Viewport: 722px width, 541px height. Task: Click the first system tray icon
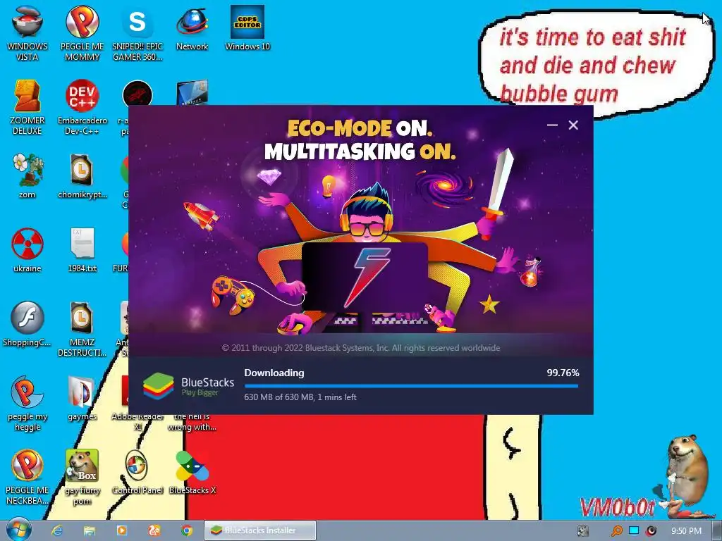coord(583,531)
